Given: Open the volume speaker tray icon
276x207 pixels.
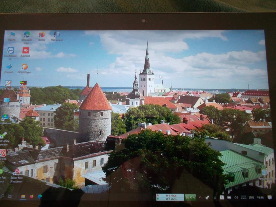Looking at the screenshot, I should click(236, 198).
